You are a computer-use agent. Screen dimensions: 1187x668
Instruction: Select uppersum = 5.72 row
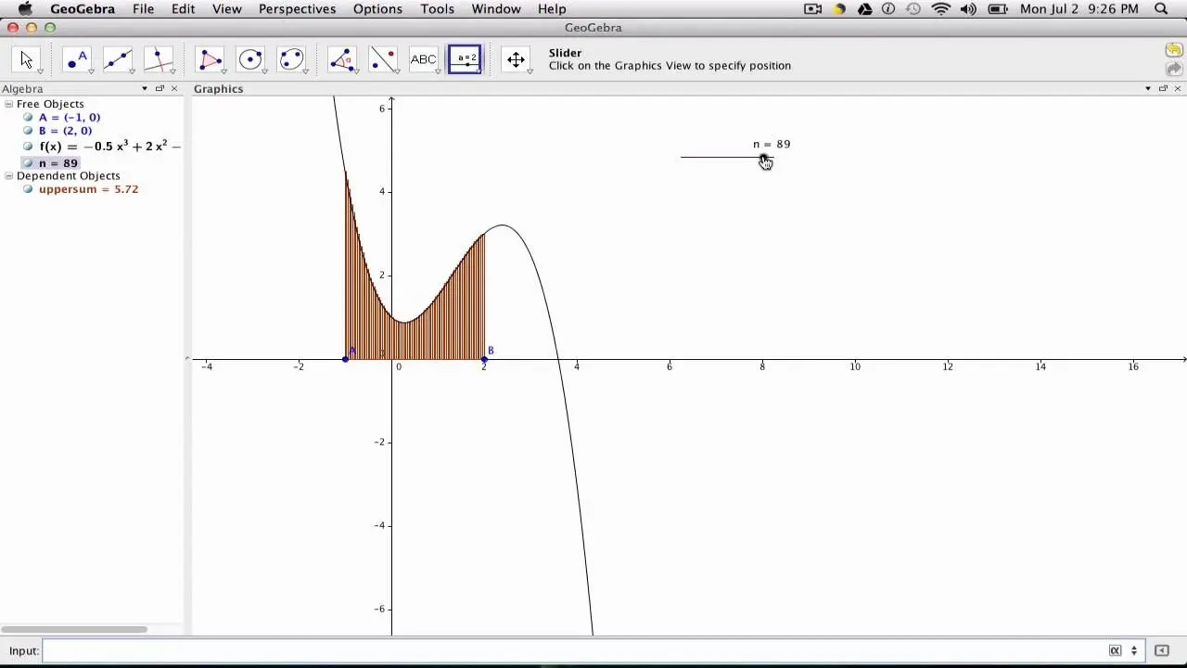point(88,189)
